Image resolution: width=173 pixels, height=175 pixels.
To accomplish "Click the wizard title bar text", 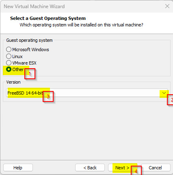I will click(34, 6).
